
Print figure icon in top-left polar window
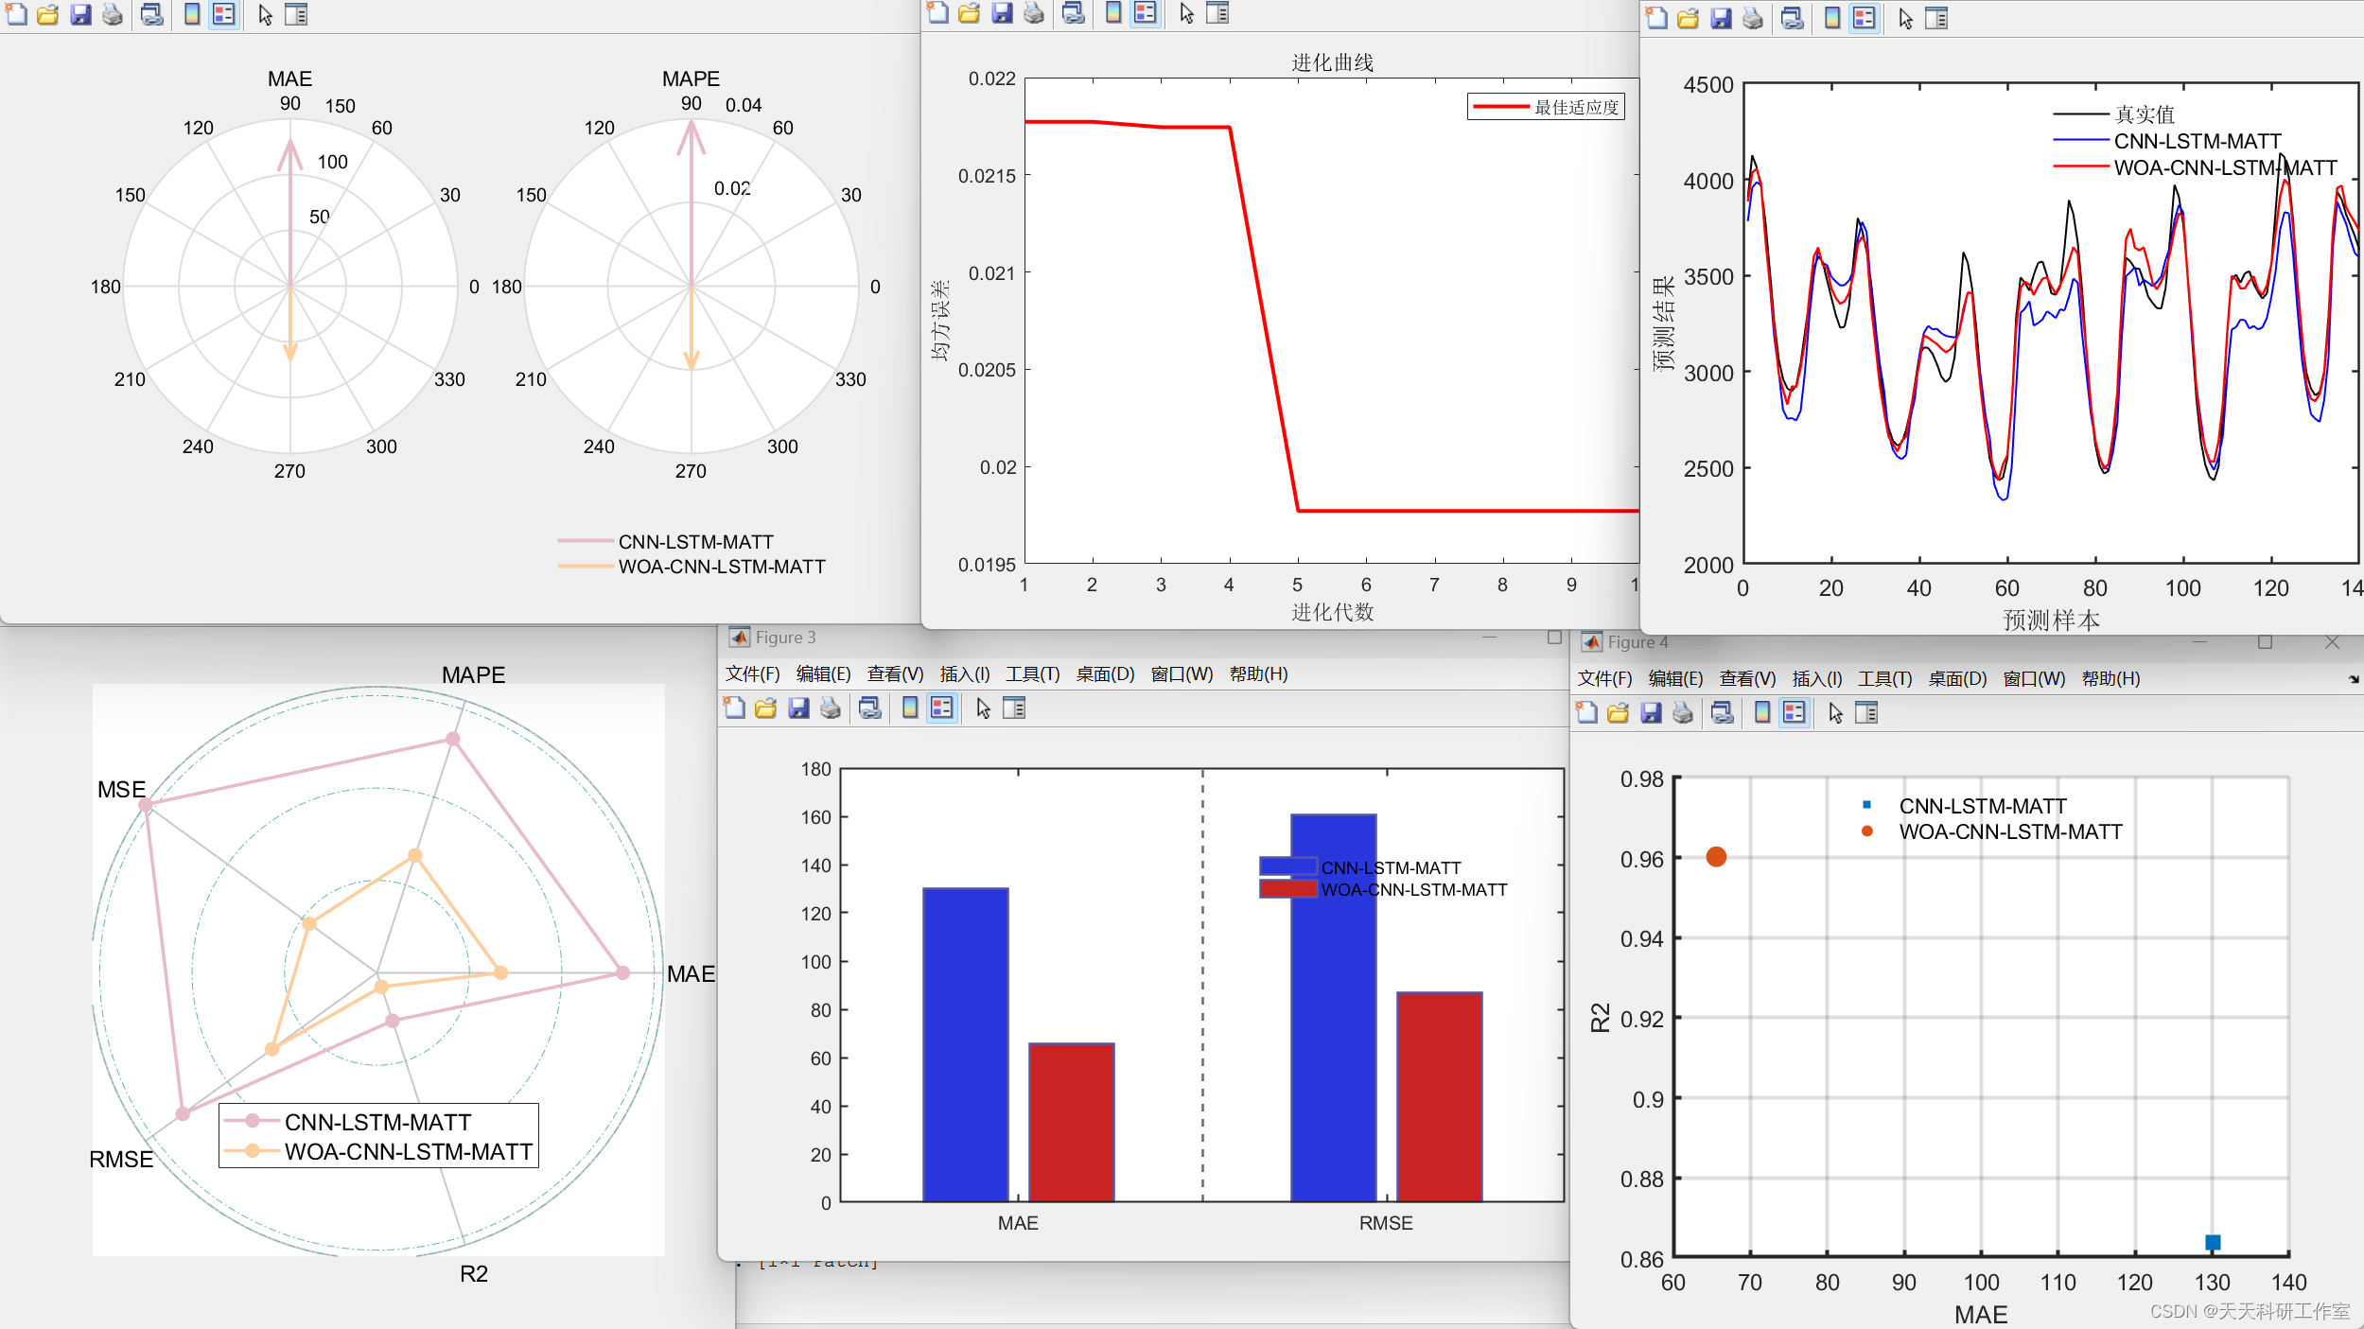[x=113, y=14]
